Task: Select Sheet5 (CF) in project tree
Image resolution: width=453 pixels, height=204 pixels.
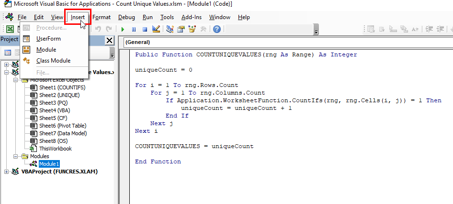Action: point(53,118)
